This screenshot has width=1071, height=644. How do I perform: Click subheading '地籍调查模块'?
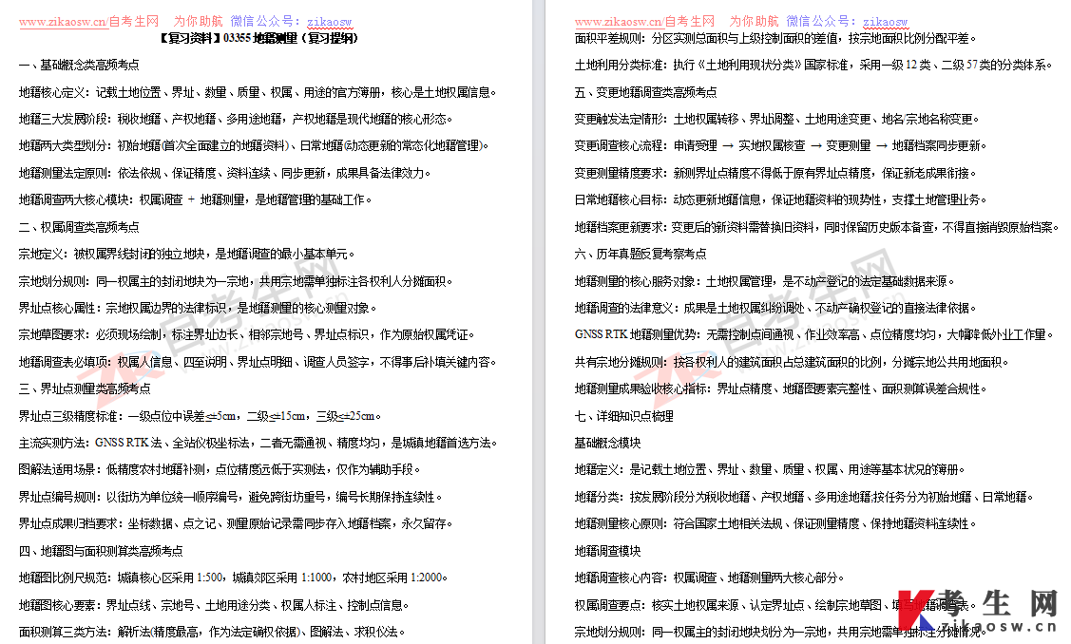[608, 550]
